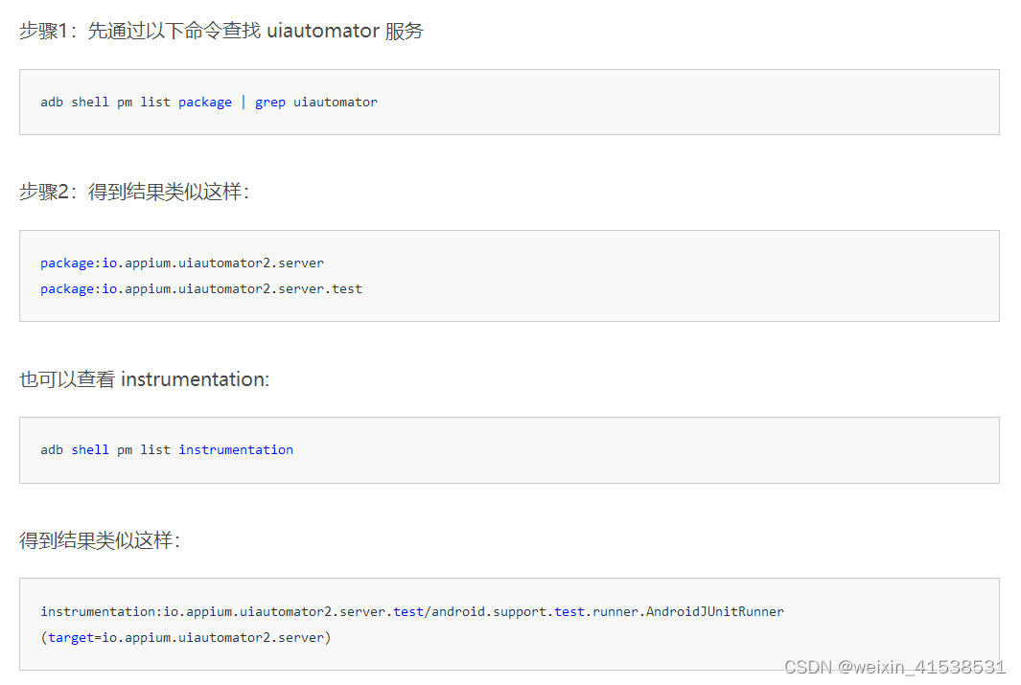Image resolution: width=1021 pixels, height=685 pixels.
Task: Click the first adb shell command code block
Action: click(508, 102)
